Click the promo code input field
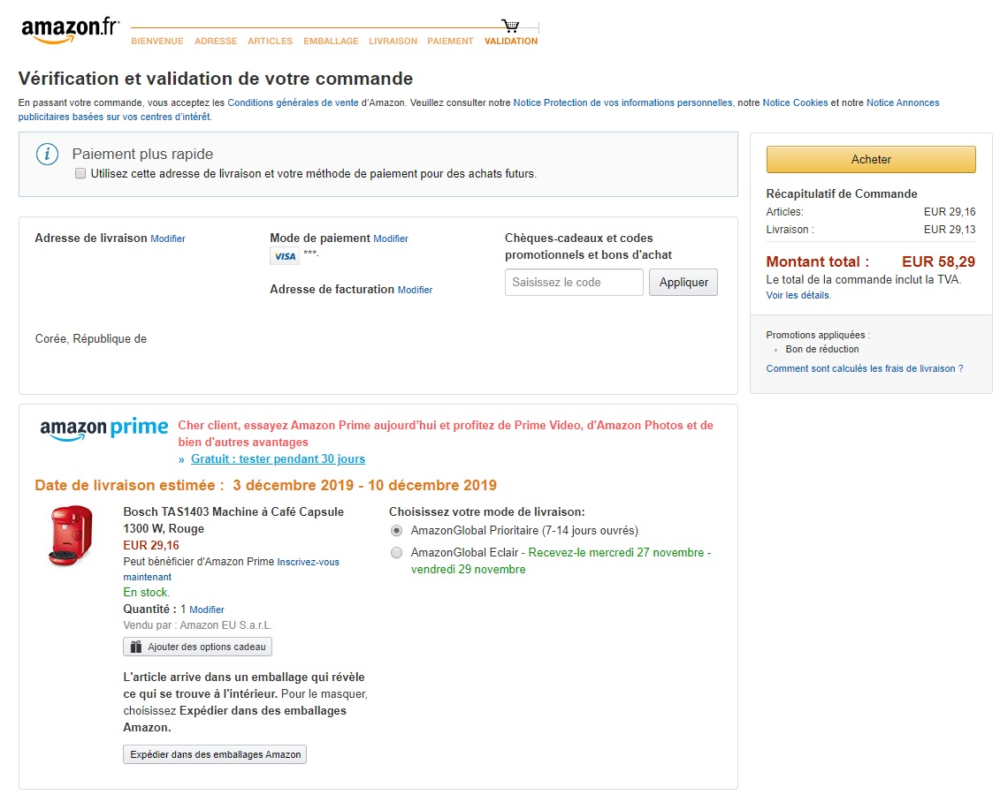 point(574,283)
